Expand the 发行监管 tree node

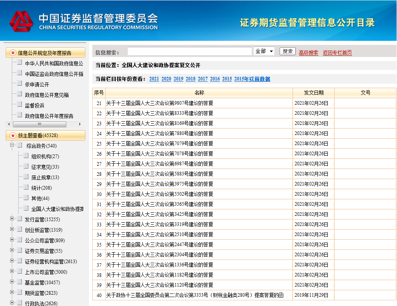coord(12,219)
